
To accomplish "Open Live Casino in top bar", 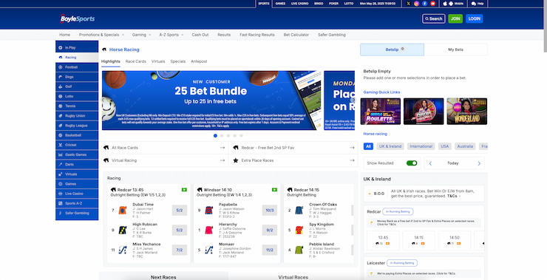I will (299, 4).
